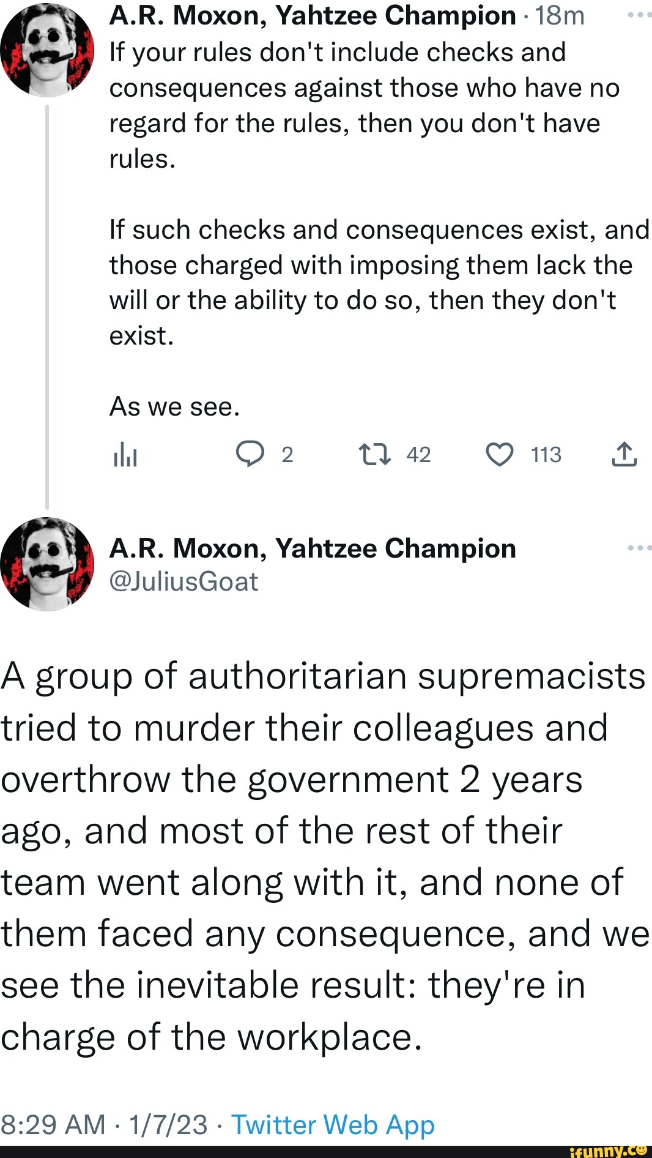The image size is (652, 1158).
Task: Open the @JuliusGoat handle link
Action: tap(183, 581)
